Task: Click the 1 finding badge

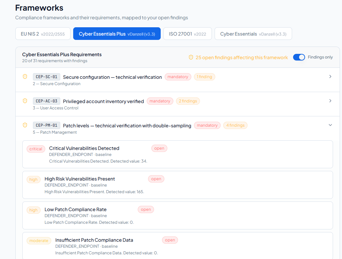Action: click(x=204, y=77)
